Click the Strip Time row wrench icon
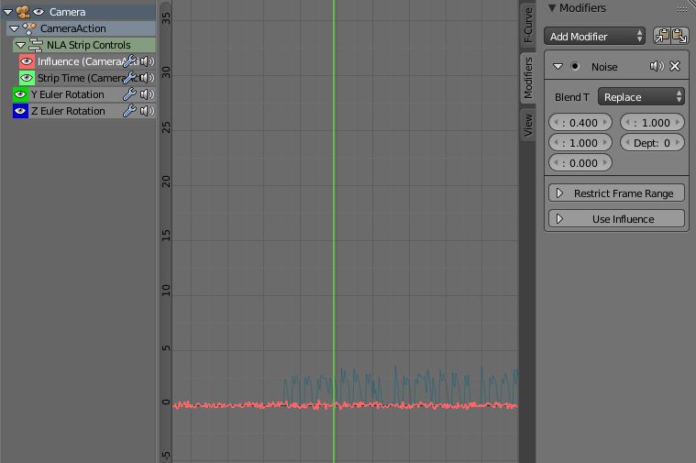Screen dimensions: 696x463 (x=129, y=78)
